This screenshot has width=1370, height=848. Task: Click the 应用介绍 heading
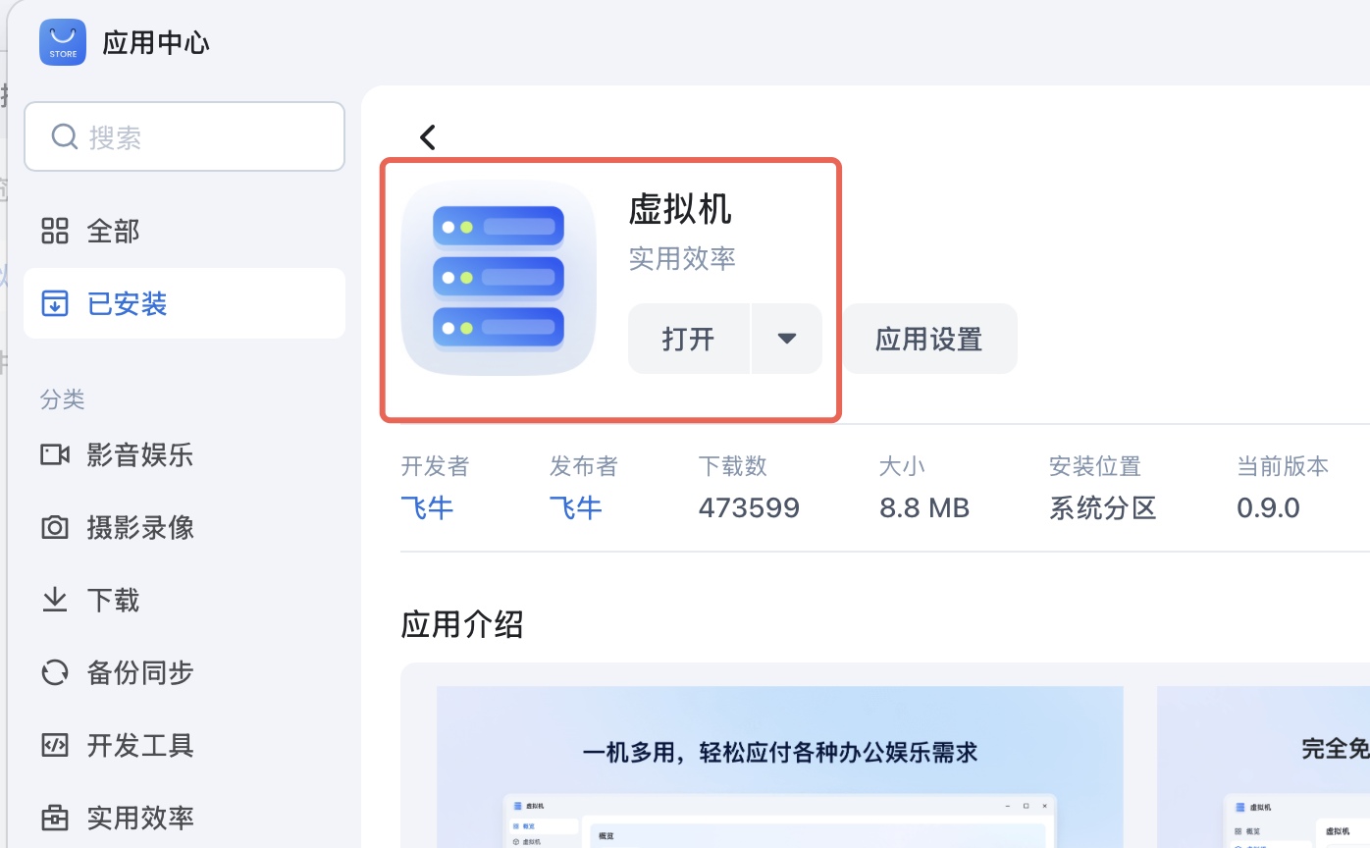(462, 623)
